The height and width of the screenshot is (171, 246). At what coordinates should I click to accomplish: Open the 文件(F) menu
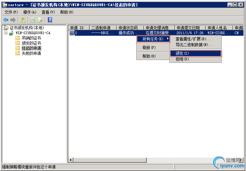[11, 12]
